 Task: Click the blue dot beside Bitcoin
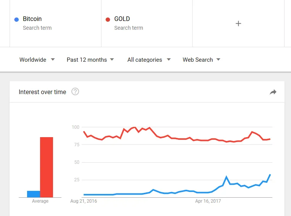pyautogui.click(x=16, y=19)
